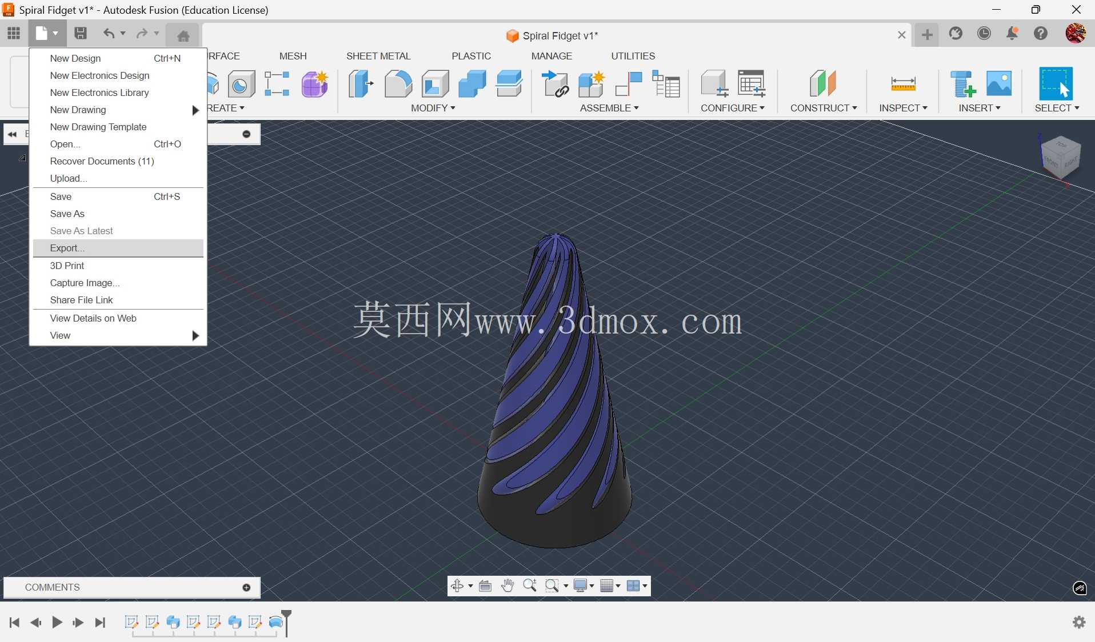Screen dimensions: 1095x642
Task: Click the Insert image icon
Action: tap(999, 83)
